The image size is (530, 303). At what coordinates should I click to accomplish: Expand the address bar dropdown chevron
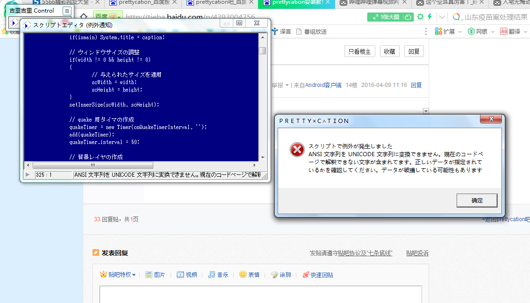pos(442,16)
